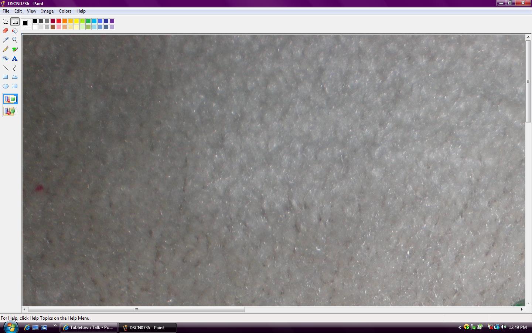Click DSCN0736 - Paint taskbar button
532x333 pixels.
point(148,327)
